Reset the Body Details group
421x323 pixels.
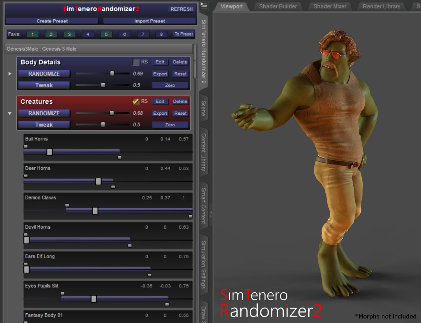tap(180, 74)
